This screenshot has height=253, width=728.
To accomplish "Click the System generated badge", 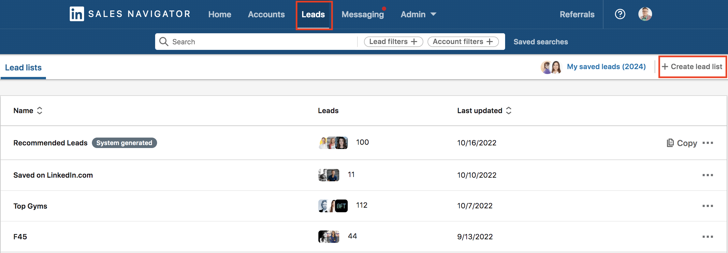I will [124, 143].
